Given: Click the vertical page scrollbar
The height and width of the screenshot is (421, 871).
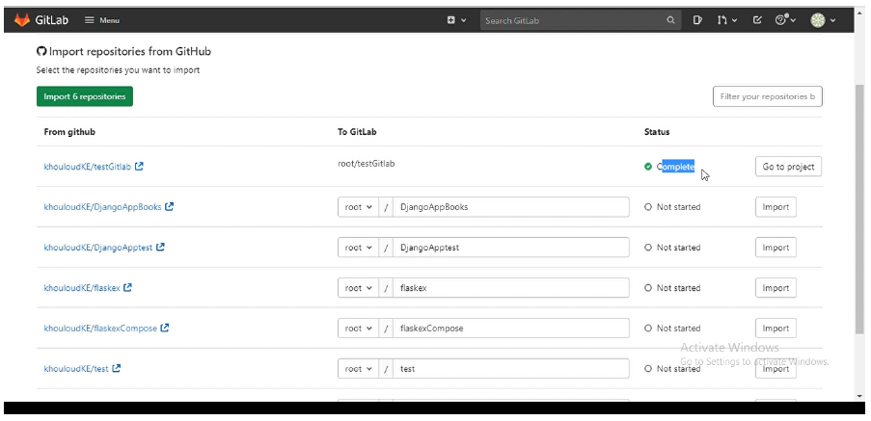Looking at the screenshot, I should tap(859, 211).
